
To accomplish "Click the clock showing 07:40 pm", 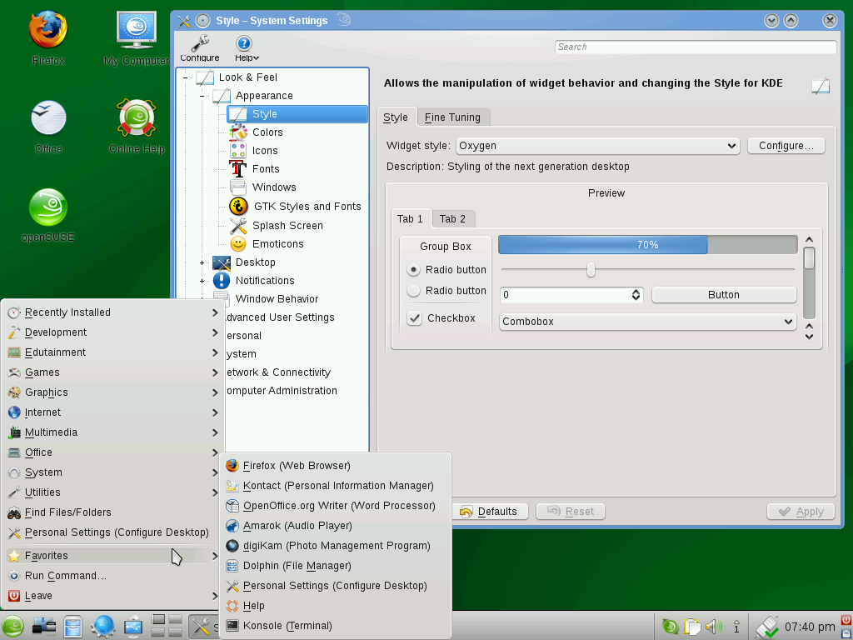I will (x=810, y=627).
